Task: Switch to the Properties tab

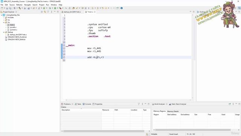Action: [x=98, y=104]
